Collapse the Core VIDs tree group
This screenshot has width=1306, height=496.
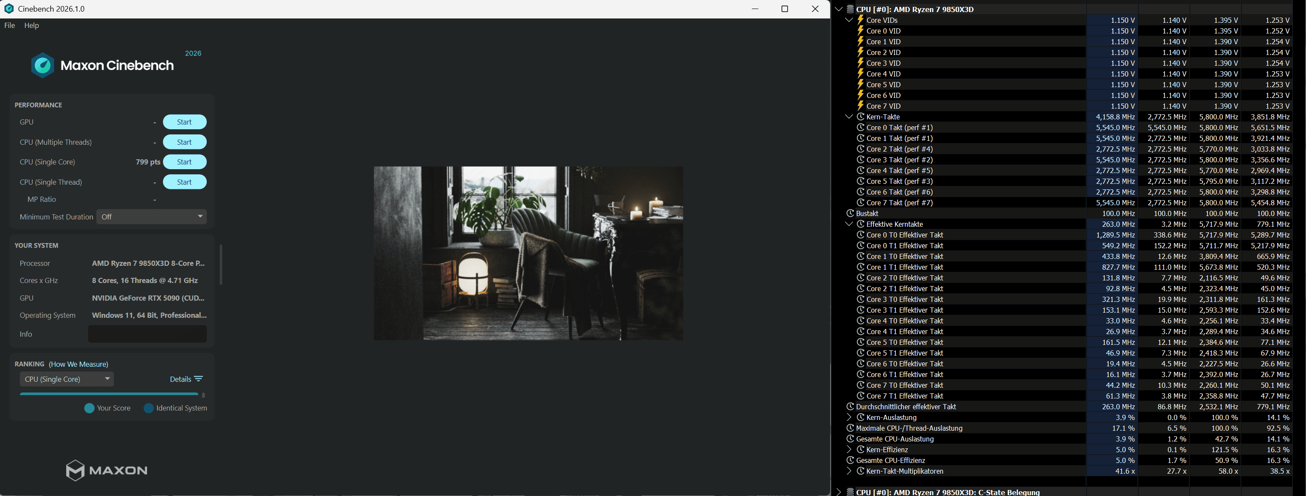[849, 20]
